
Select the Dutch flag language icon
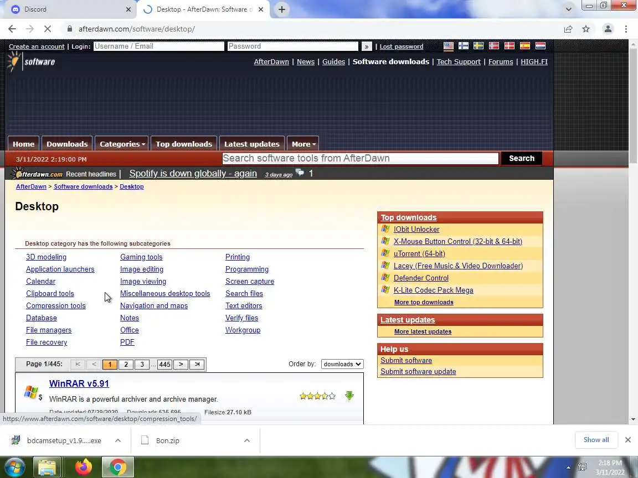541,46
